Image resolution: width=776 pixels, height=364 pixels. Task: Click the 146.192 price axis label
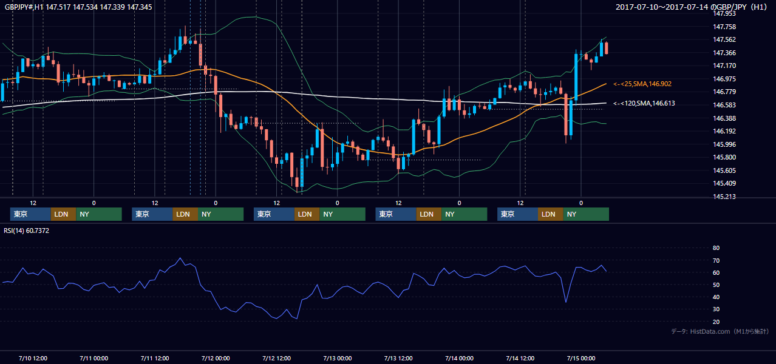click(x=724, y=131)
